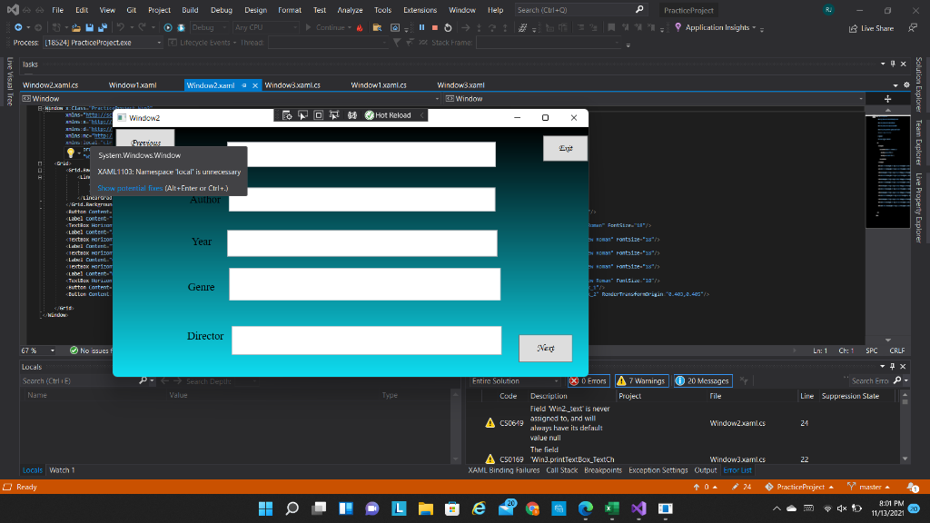Open the Extensions menu
Image resolution: width=930 pixels, height=523 pixels.
[420, 10]
